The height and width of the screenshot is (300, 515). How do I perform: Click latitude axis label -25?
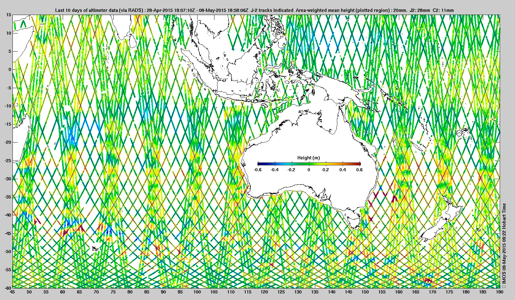[8, 160]
